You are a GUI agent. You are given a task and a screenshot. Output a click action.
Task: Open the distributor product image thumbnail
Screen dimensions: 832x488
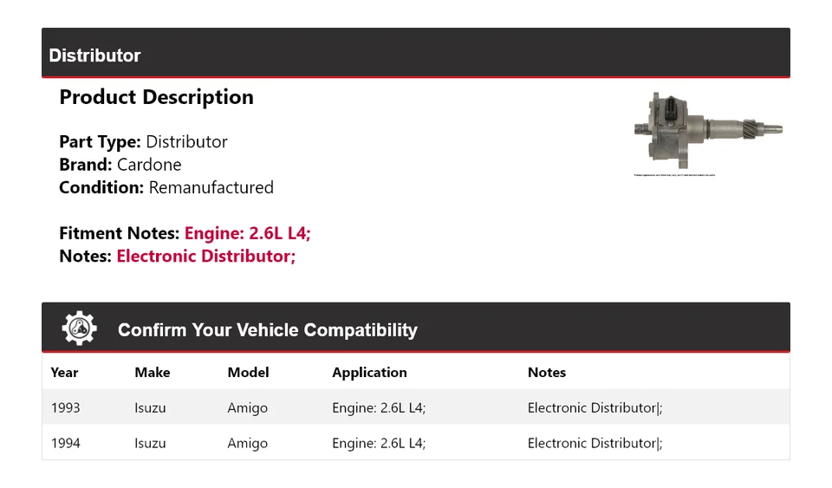tap(708, 133)
